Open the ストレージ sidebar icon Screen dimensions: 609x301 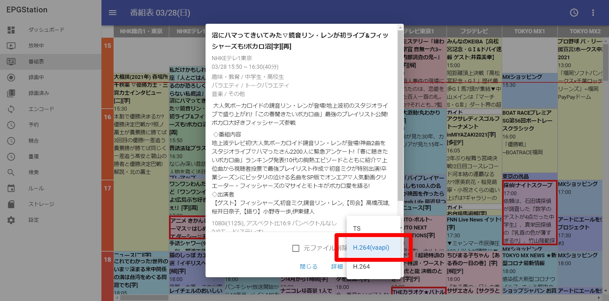11,204
